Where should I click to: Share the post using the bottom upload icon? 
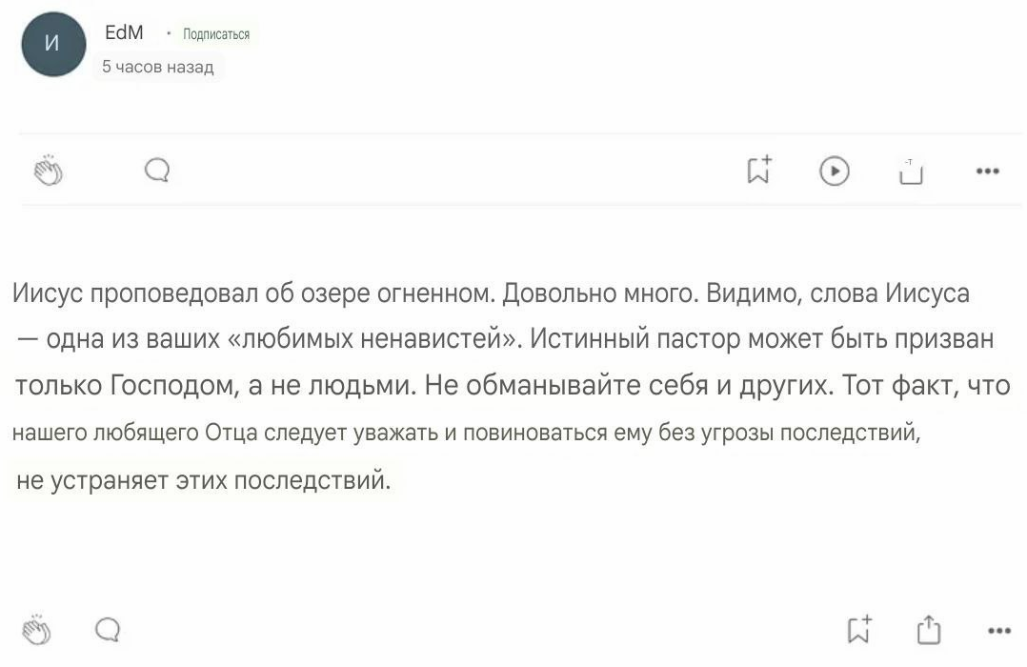click(x=929, y=629)
